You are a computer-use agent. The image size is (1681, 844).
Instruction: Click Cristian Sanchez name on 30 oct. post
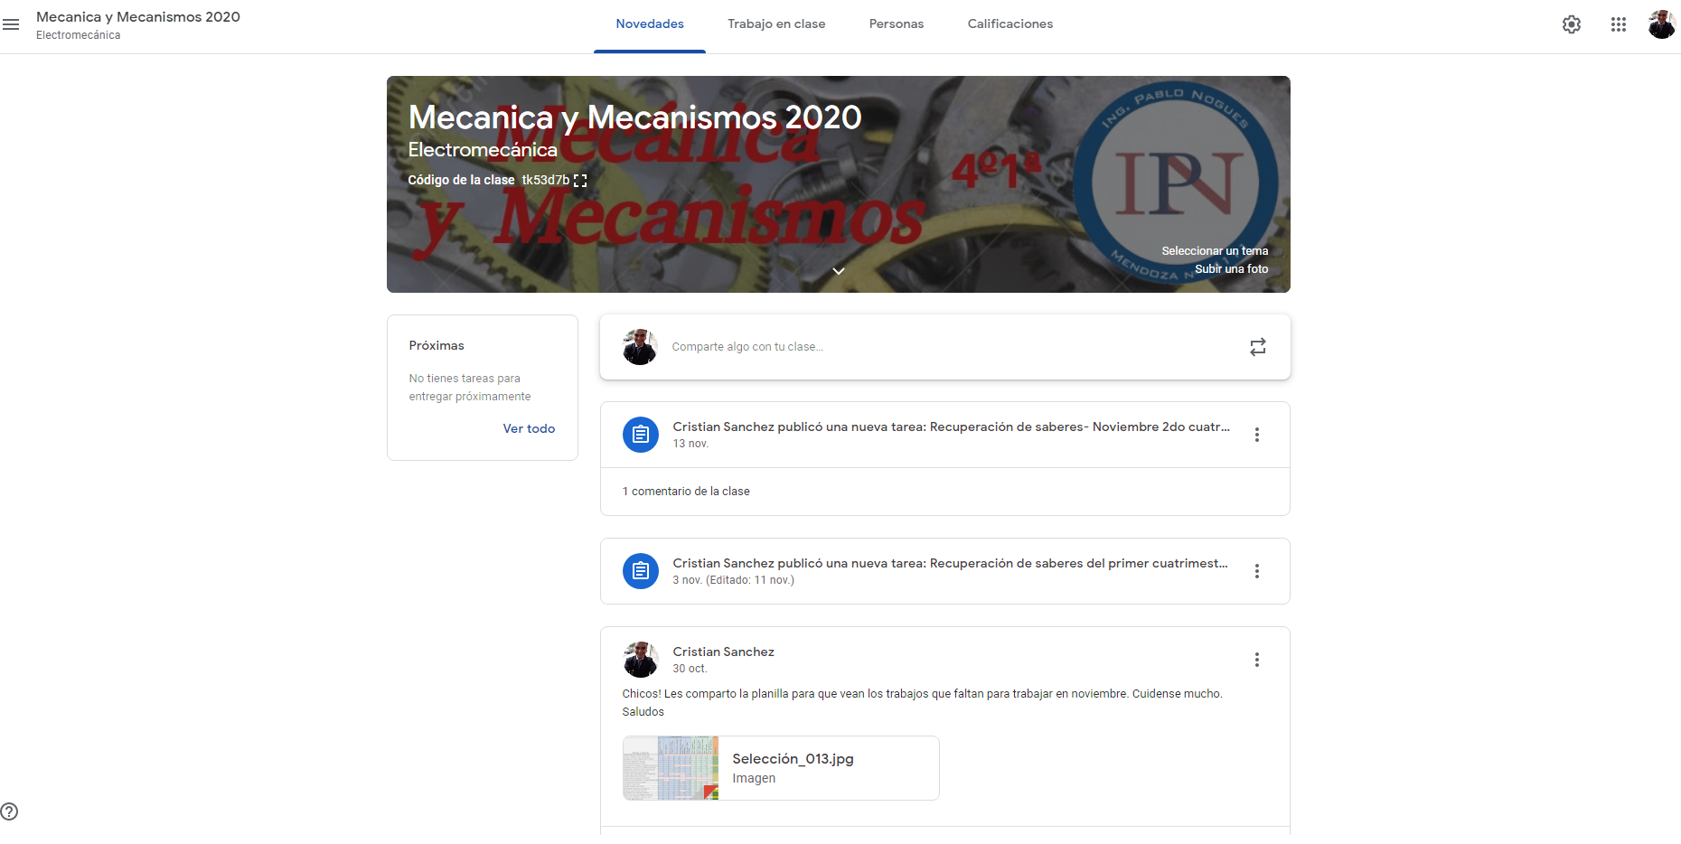point(723,652)
